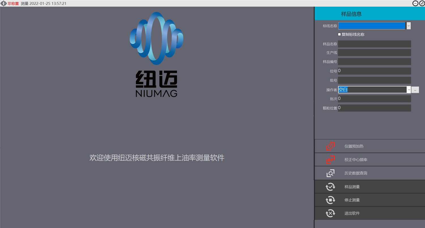Expand the 操作者 operator dropdown

[x=408, y=89]
